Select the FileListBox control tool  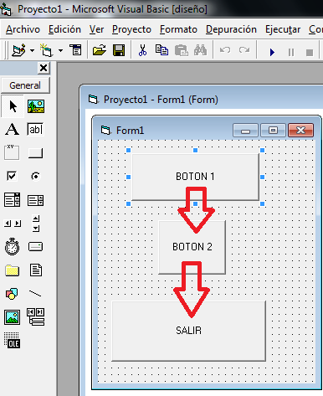click(36, 270)
